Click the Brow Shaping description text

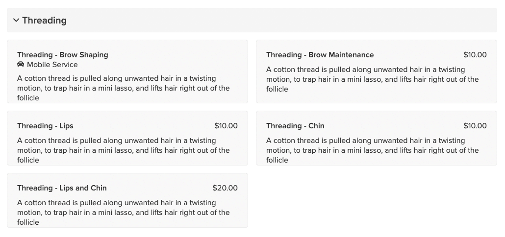(124, 88)
